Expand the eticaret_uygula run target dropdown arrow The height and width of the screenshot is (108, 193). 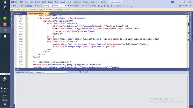[81, 6]
